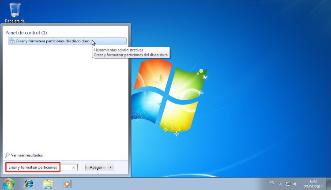The width and height of the screenshot is (331, 190).
Task: Expand the arrow next to 'Apagar'
Action: coord(110,168)
